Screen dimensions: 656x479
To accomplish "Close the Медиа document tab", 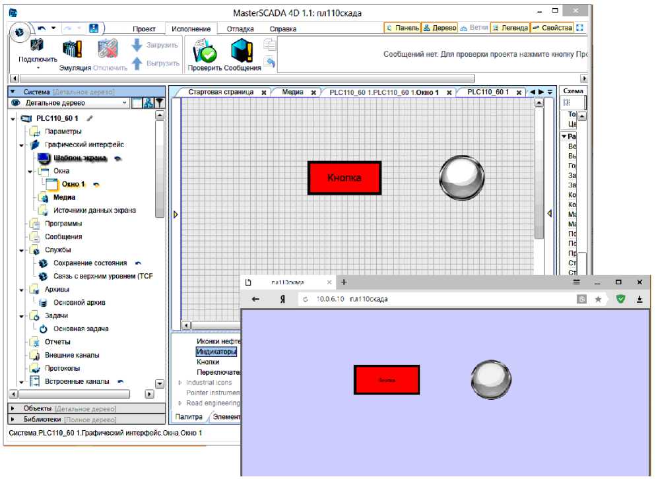I will tap(313, 92).
